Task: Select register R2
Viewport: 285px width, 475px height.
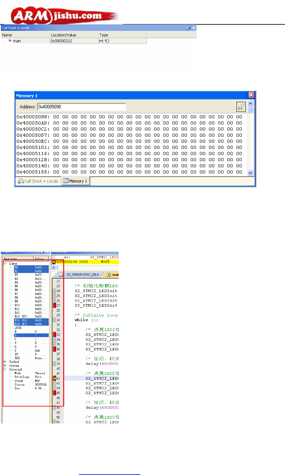Action: (x=31, y=275)
